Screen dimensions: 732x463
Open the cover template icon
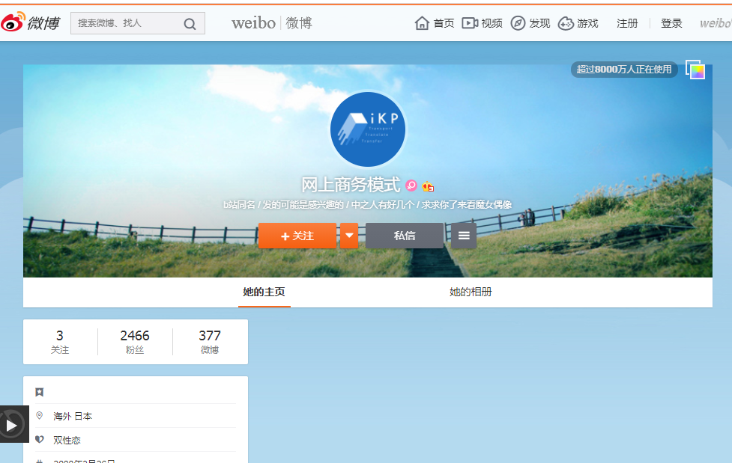[x=695, y=70]
